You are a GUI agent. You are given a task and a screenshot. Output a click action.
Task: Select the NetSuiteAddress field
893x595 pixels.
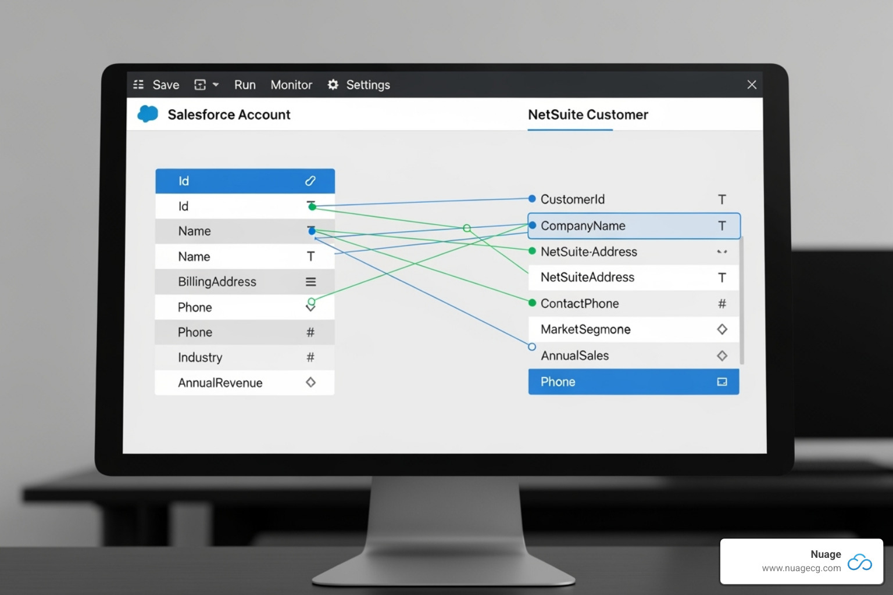coord(634,277)
